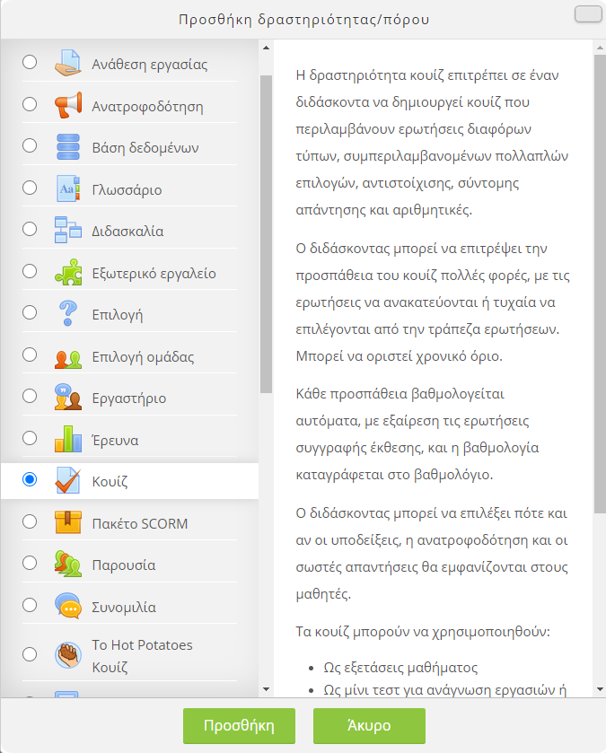The image size is (606, 753).
Task: Click the description panel scroll up arrow
Action: 600,48
